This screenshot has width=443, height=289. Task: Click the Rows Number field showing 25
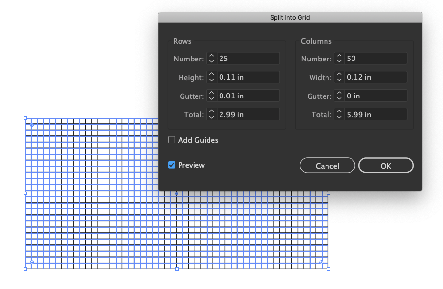[x=248, y=59]
